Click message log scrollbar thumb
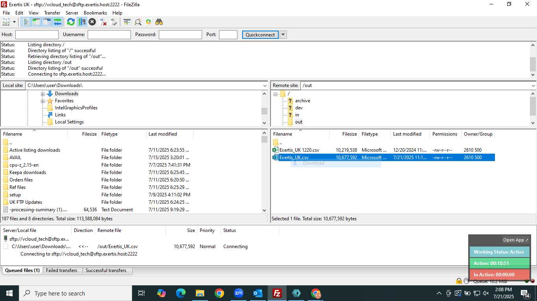The width and height of the screenshot is (537, 301). pyautogui.click(x=533, y=64)
